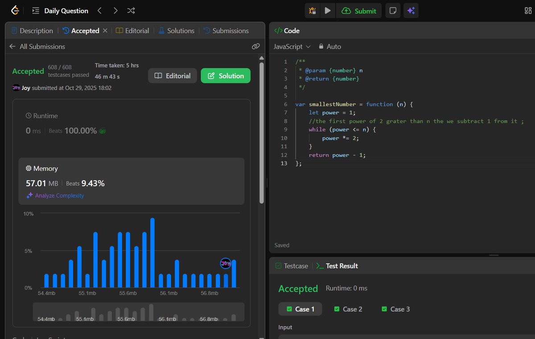Image resolution: width=535 pixels, height=339 pixels.
Task: Open the debugger bug icon
Action: (x=312, y=10)
